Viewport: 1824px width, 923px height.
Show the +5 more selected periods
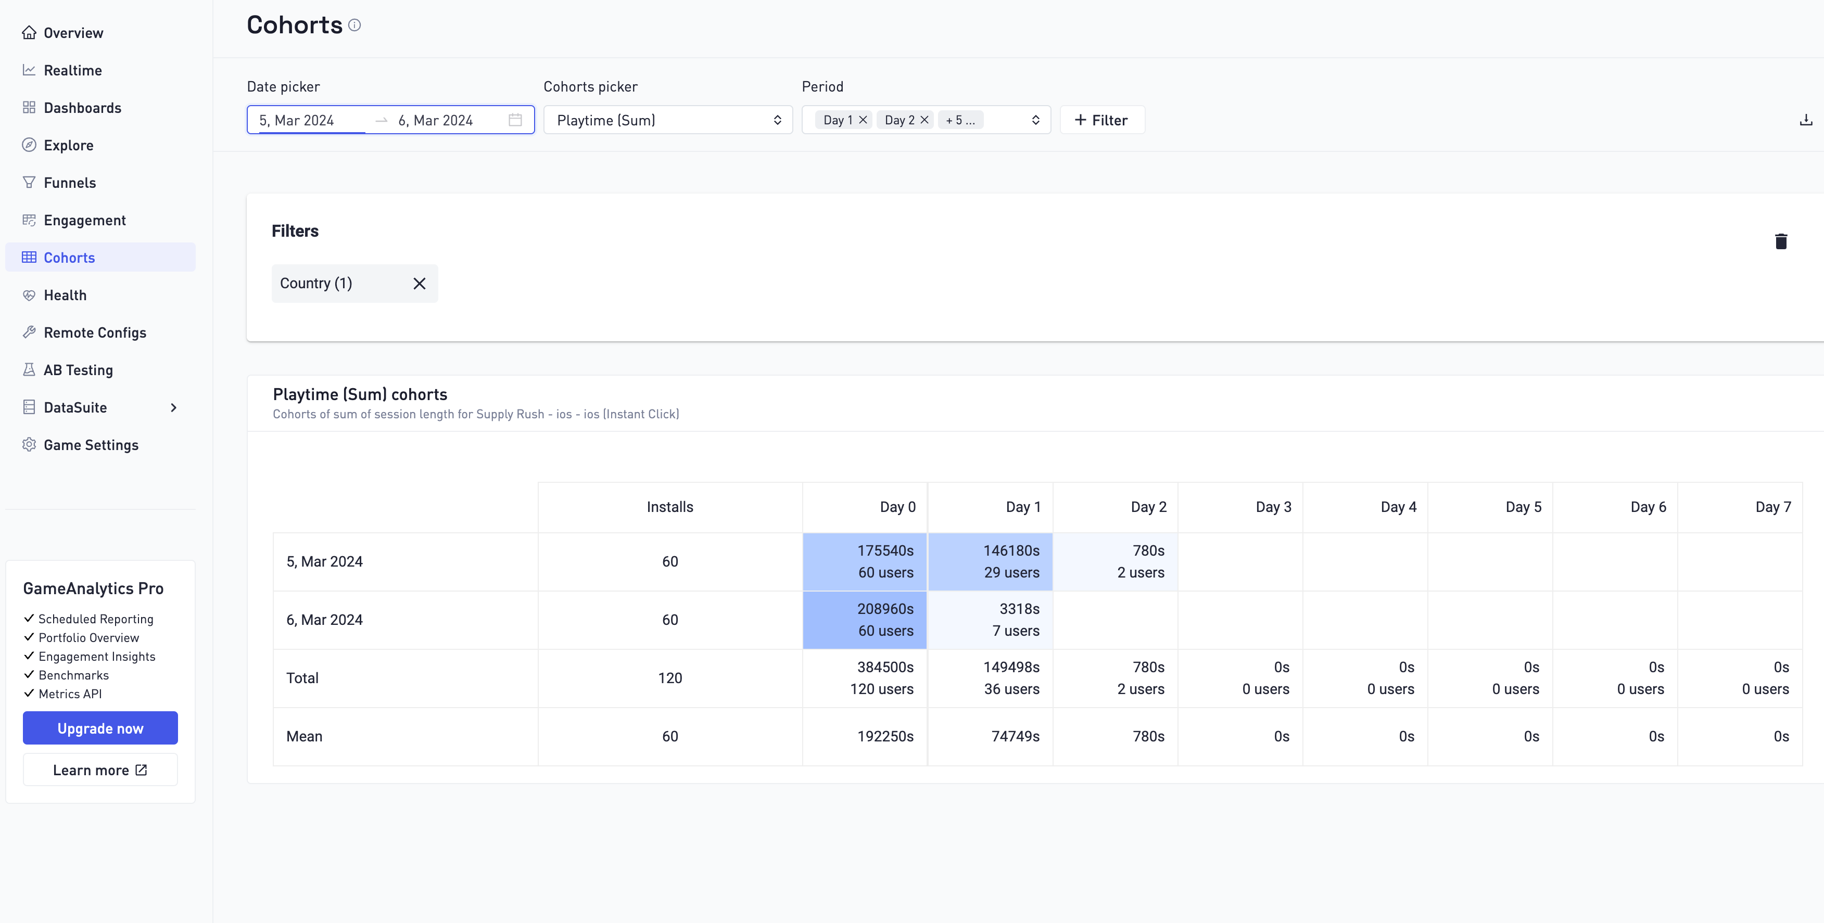pos(960,120)
